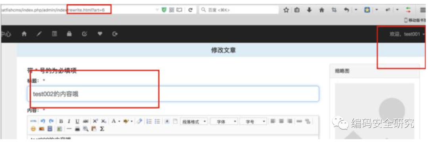Click the editor undo button
The width and height of the screenshot is (428, 142).
(x=43, y=121)
